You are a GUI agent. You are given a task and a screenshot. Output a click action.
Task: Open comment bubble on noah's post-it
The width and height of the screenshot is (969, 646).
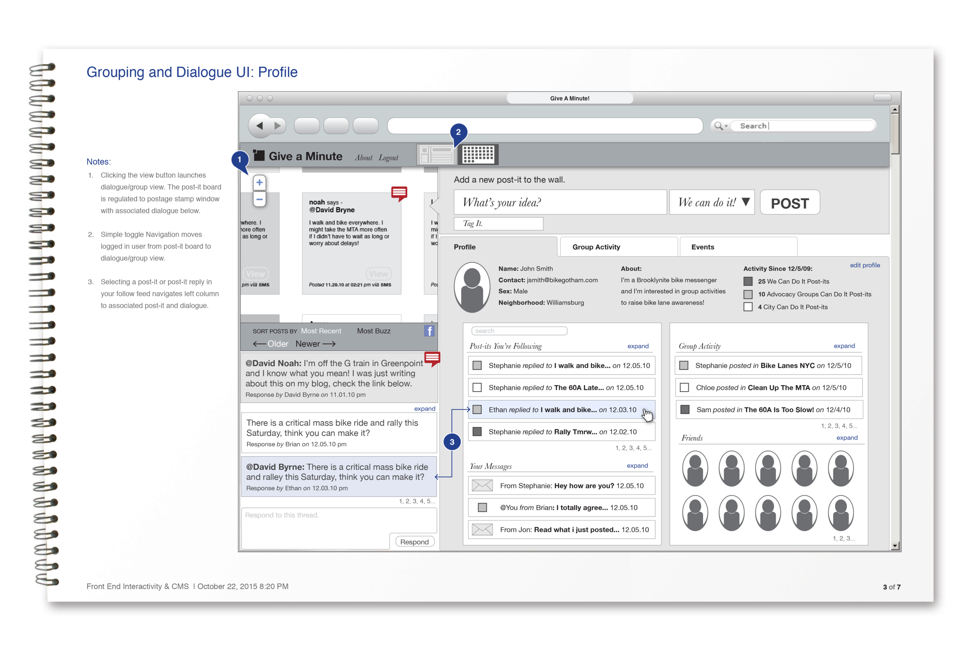pyautogui.click(x=399, y=193)
